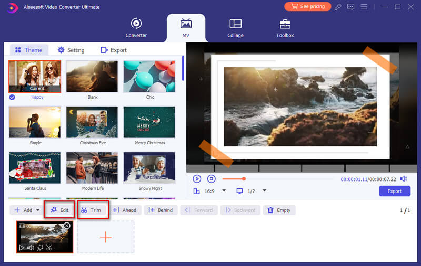Click the blue Export button
This screenshot has width=421, height=266.
tap(394, 191)
